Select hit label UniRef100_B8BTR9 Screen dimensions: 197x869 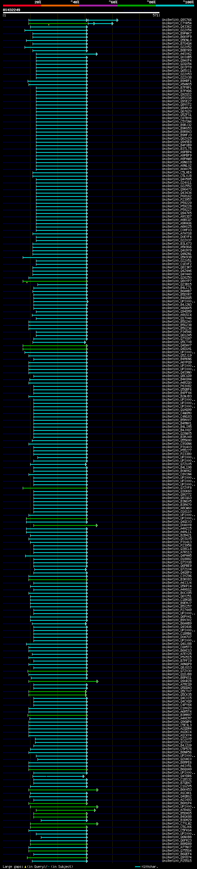(x=177, y=50)
